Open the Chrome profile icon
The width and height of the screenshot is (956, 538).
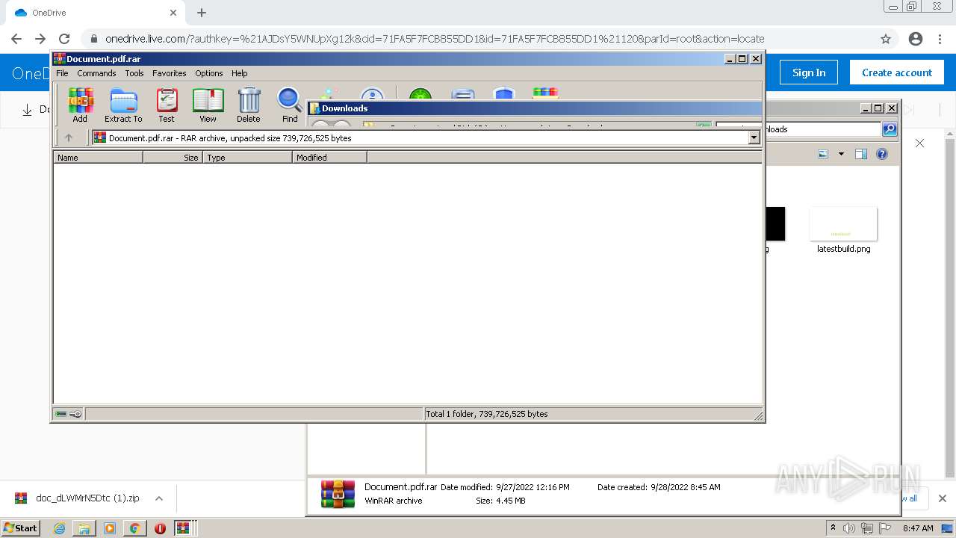[916, 39]
